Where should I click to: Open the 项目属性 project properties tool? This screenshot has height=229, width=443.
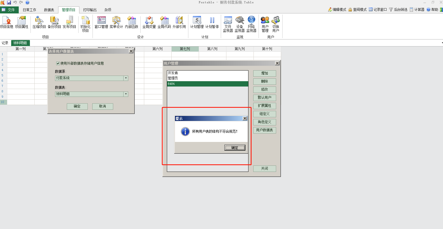[22, 22]
